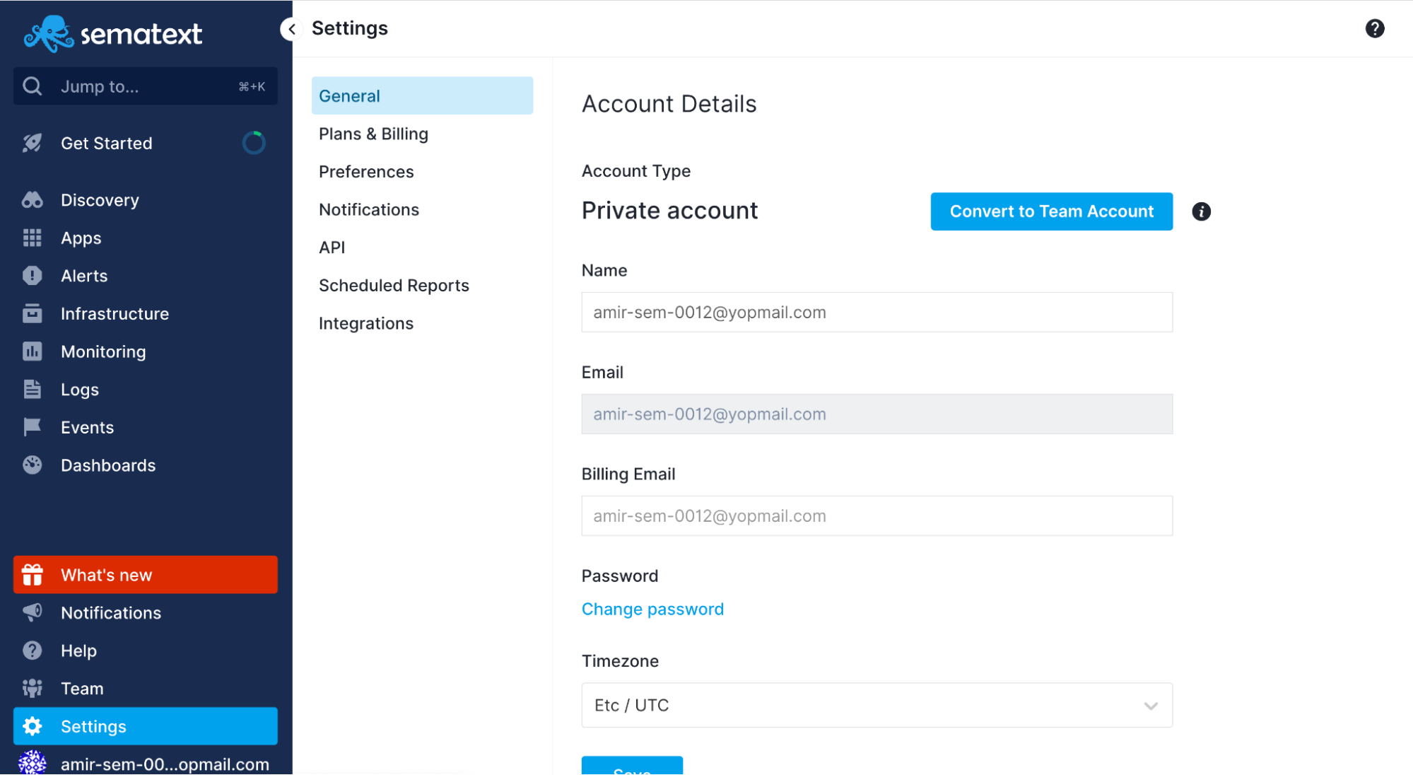Click the Infrastructure icon in sidebar
1413x775 pixels.
[x=33, y=313]
